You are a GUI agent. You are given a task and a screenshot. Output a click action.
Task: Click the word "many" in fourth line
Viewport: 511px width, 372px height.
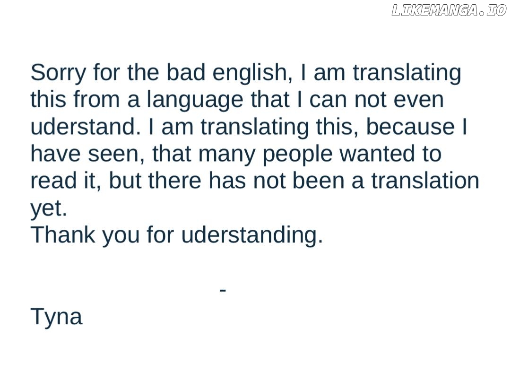(226, 154)
